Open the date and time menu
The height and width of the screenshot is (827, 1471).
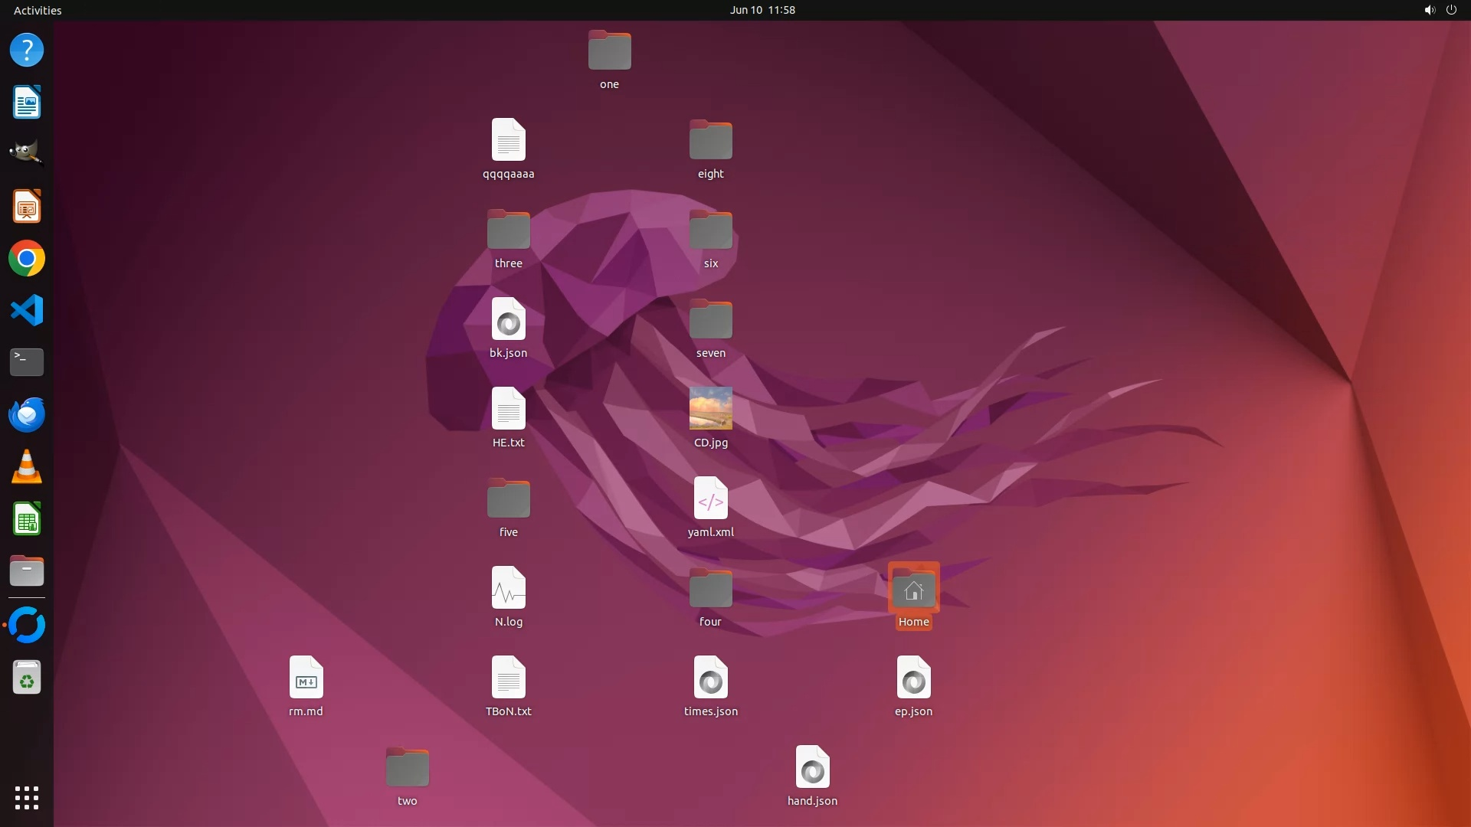[762, 10]
